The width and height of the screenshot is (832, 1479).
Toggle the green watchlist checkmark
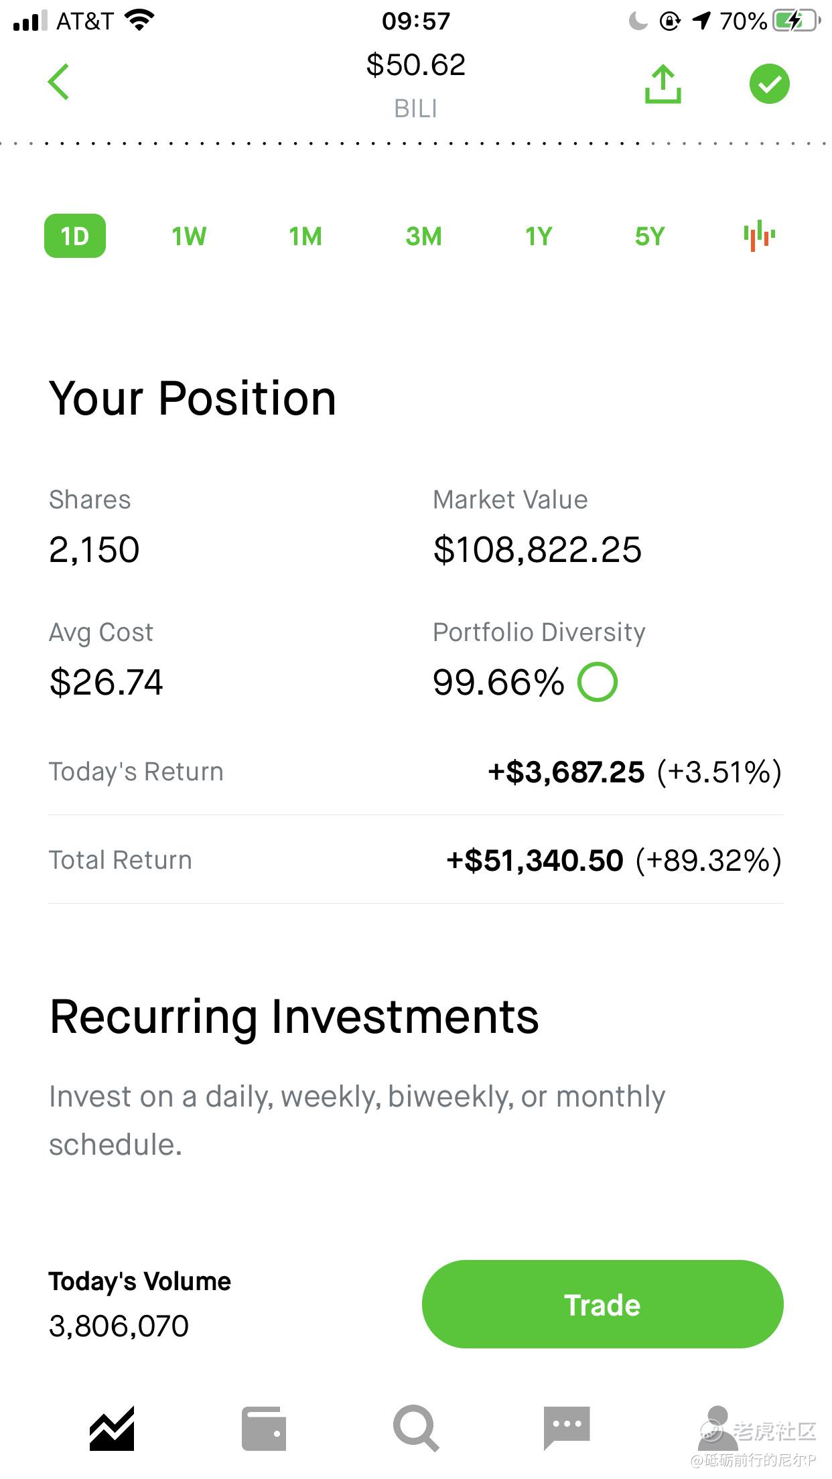pos(769,84)
